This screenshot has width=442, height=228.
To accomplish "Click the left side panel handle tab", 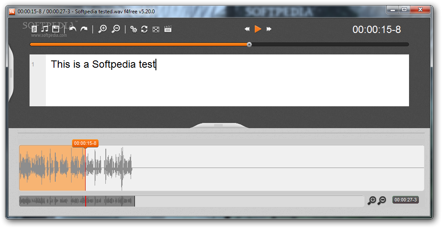I will pyautogui.click(x=11, y=74).
